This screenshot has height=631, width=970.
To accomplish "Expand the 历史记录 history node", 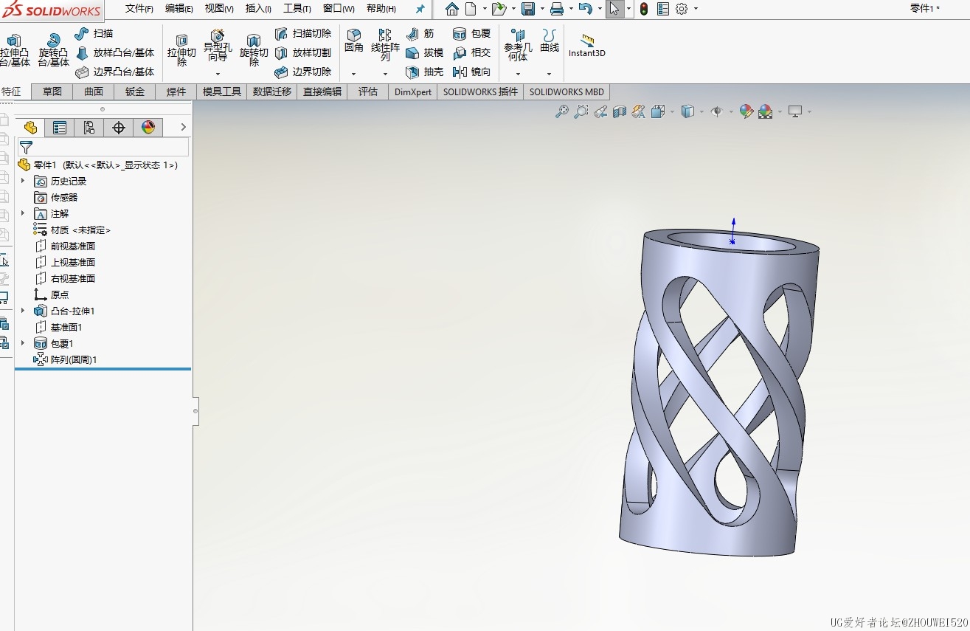I will click(x=23, y=181).
